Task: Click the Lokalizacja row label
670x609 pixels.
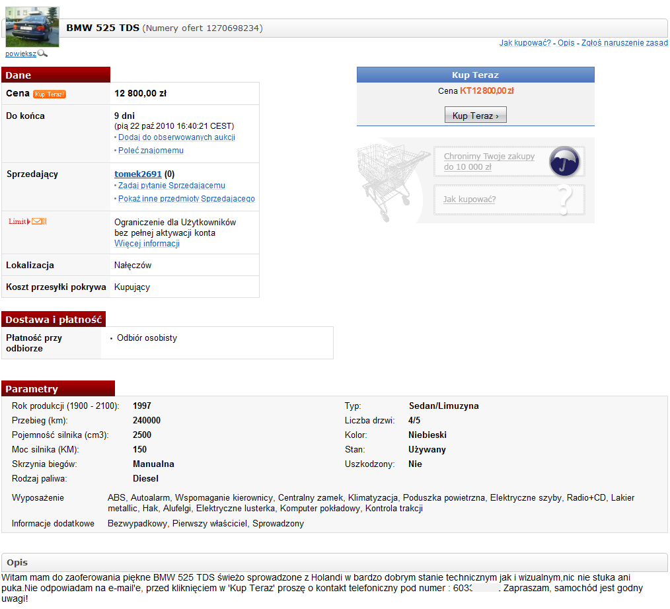Action: point(30,266)
